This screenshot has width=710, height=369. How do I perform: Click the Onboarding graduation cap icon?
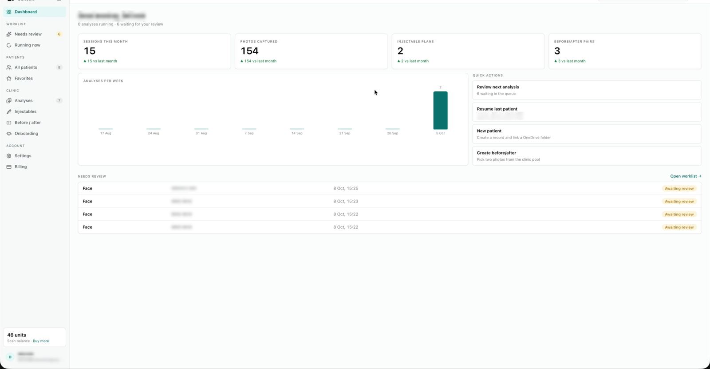pos(9,134)
